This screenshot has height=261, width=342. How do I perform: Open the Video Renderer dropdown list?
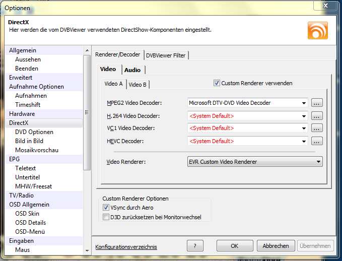pyautogui.click(x=318, y=162)
